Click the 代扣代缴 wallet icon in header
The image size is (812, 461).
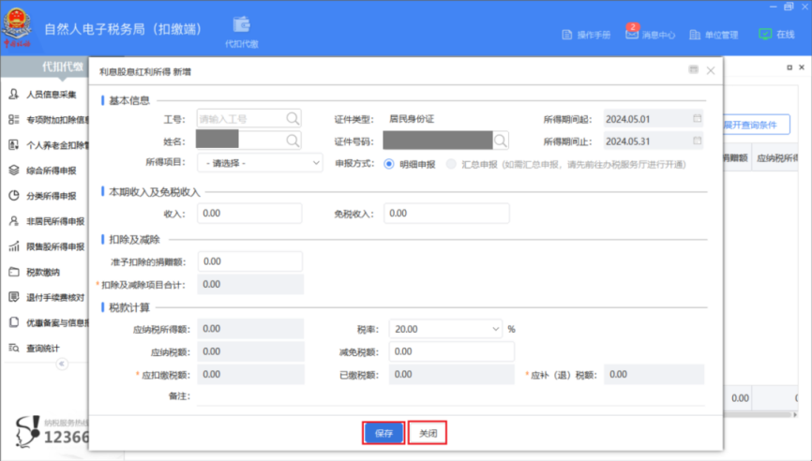click(x=242, y=25)
